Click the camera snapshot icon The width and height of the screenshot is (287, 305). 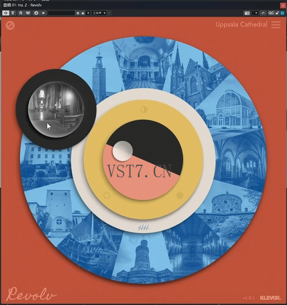(x=247, y=13)
